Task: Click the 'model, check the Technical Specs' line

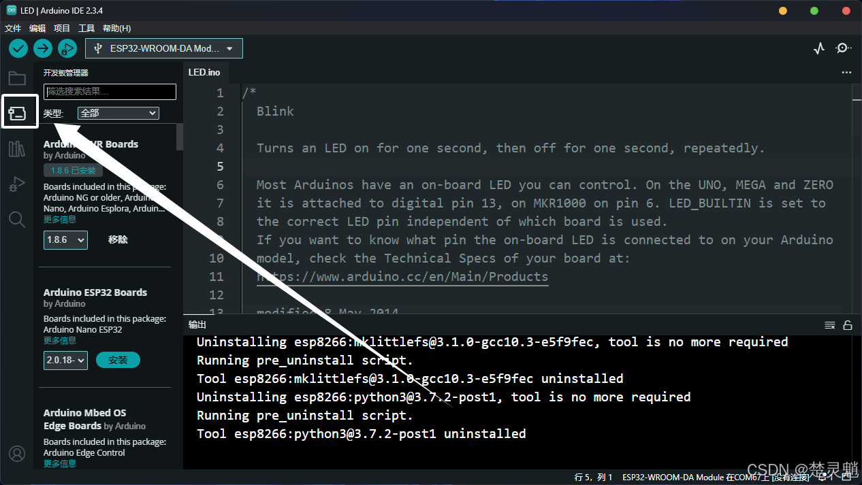Action: point(443,258)
